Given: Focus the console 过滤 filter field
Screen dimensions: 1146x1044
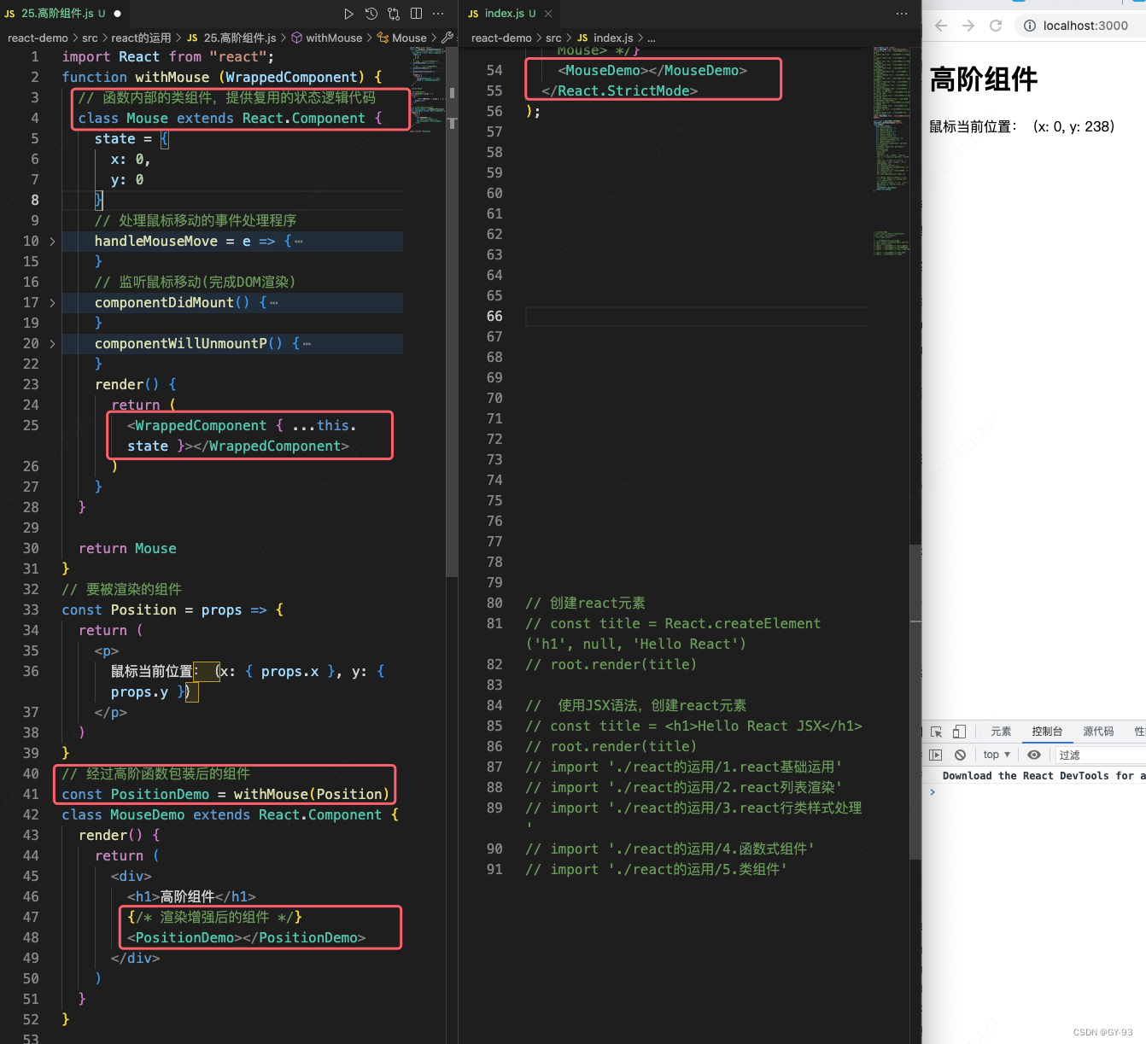Looking at the screenshot, I should tap(1101, 755).
